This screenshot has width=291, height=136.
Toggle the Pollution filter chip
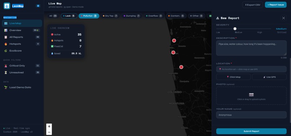(89, 16)
